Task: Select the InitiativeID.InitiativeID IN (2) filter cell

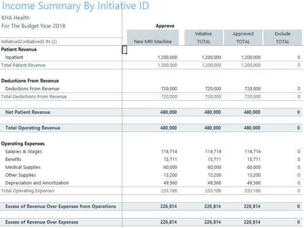Action: coord(29,41)
